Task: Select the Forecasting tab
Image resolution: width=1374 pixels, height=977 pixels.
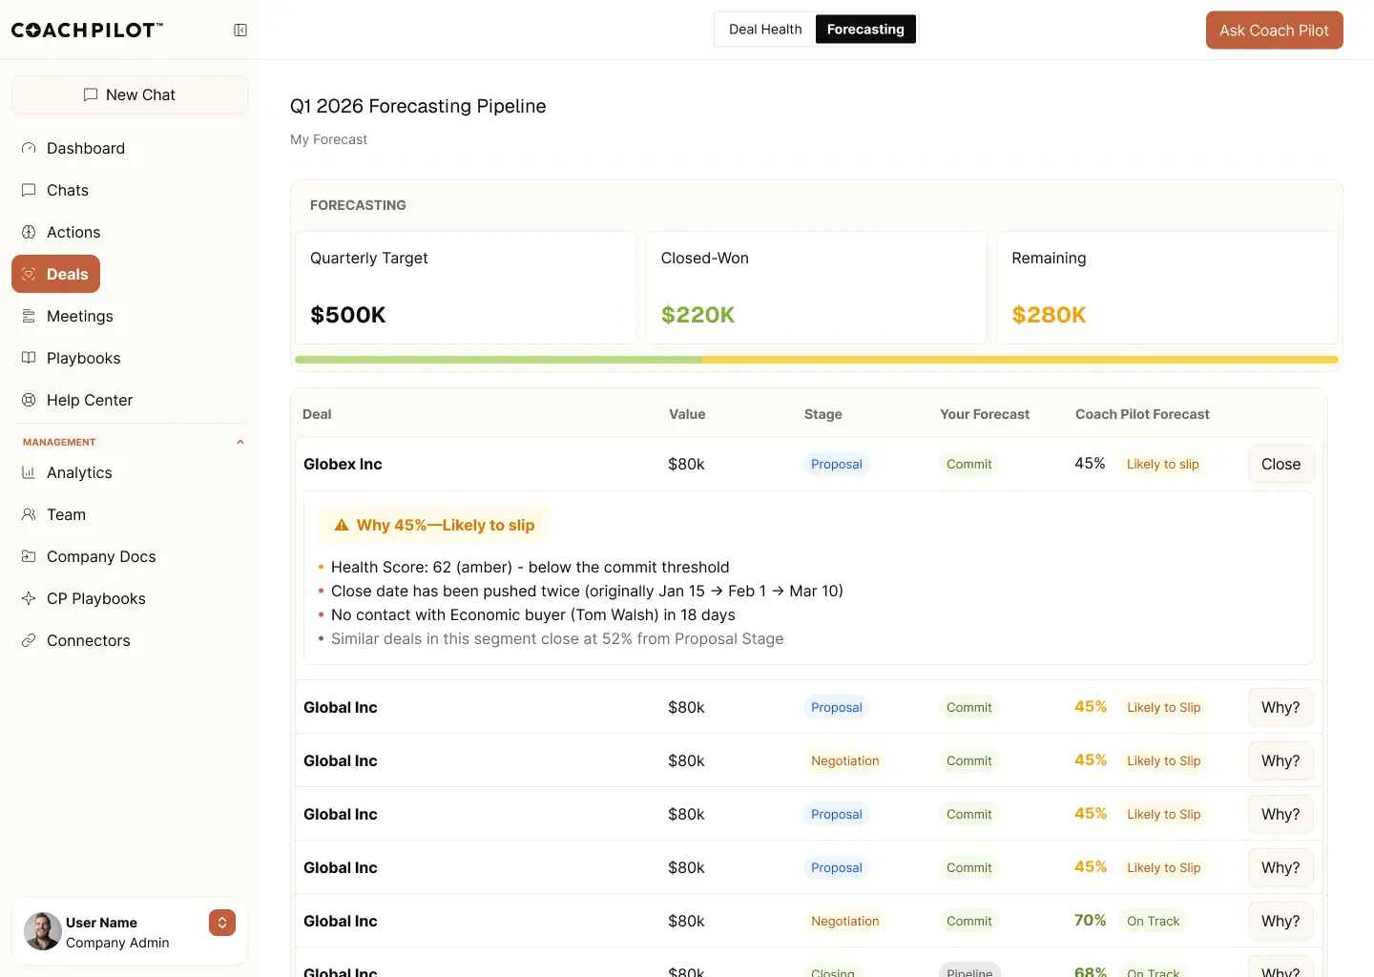Action: click(x=865, y=30)
